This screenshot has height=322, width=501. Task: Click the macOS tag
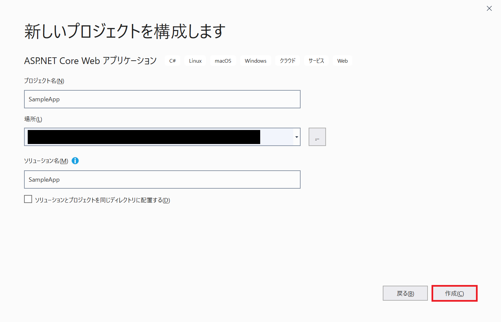coord(223,61)
